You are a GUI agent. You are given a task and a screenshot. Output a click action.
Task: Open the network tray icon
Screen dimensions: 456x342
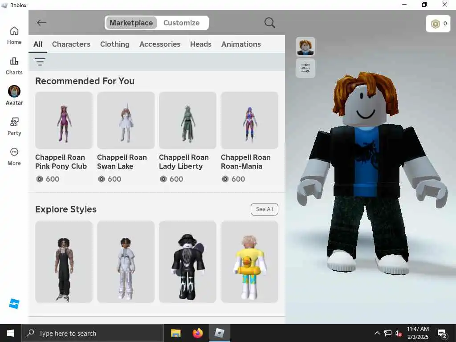(x=388, y=333)
